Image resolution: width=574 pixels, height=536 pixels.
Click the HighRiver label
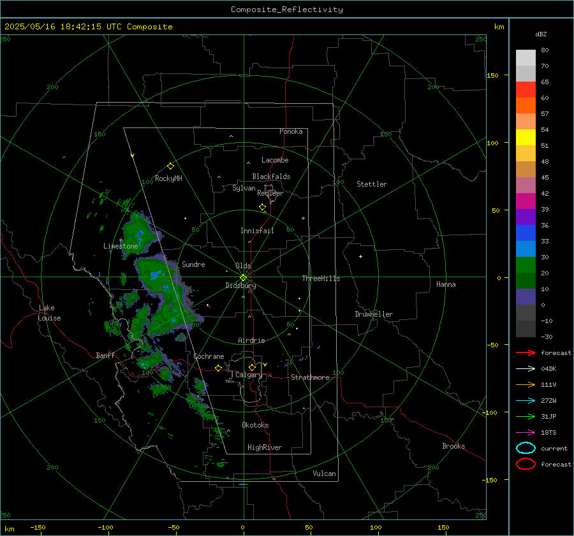pos(265,447)
